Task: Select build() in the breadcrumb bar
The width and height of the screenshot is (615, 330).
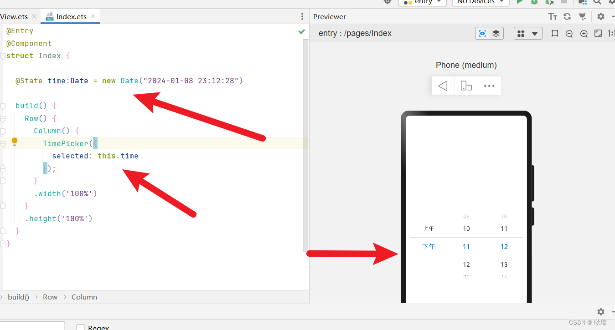Action: point(18,297)
